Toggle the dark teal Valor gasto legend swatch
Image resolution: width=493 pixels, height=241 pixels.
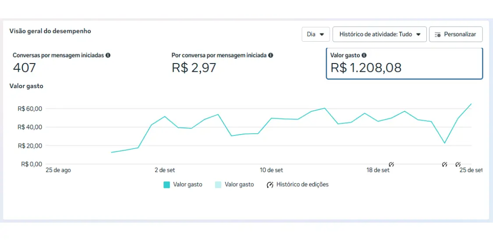point(167,185)
